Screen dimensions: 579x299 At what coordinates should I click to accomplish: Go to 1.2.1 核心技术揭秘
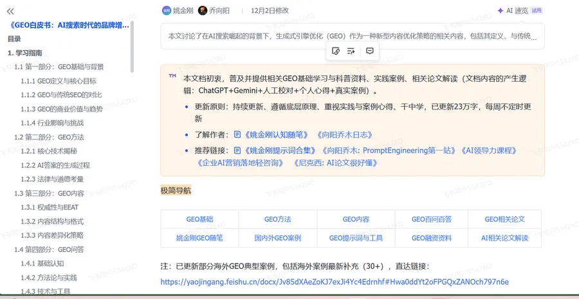click(49, 151)
